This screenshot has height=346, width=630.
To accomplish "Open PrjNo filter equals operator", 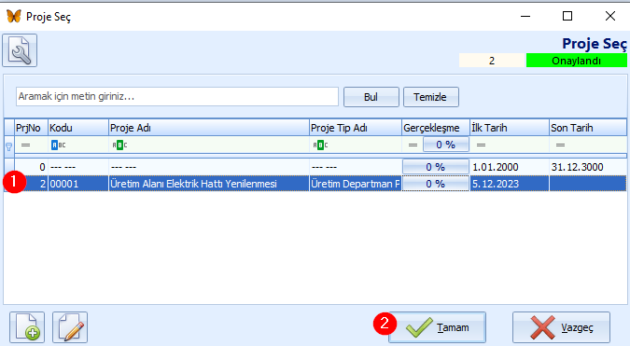I will (26, 145).
